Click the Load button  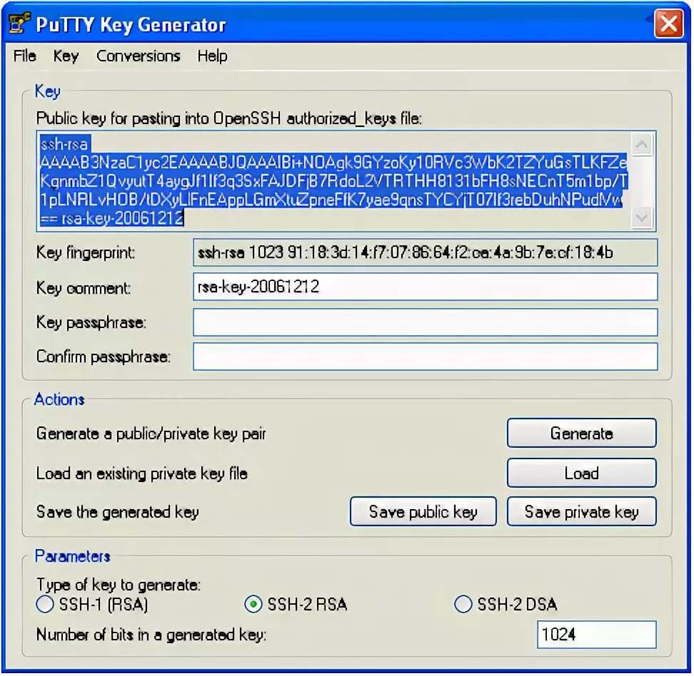[x=582, y=473]
